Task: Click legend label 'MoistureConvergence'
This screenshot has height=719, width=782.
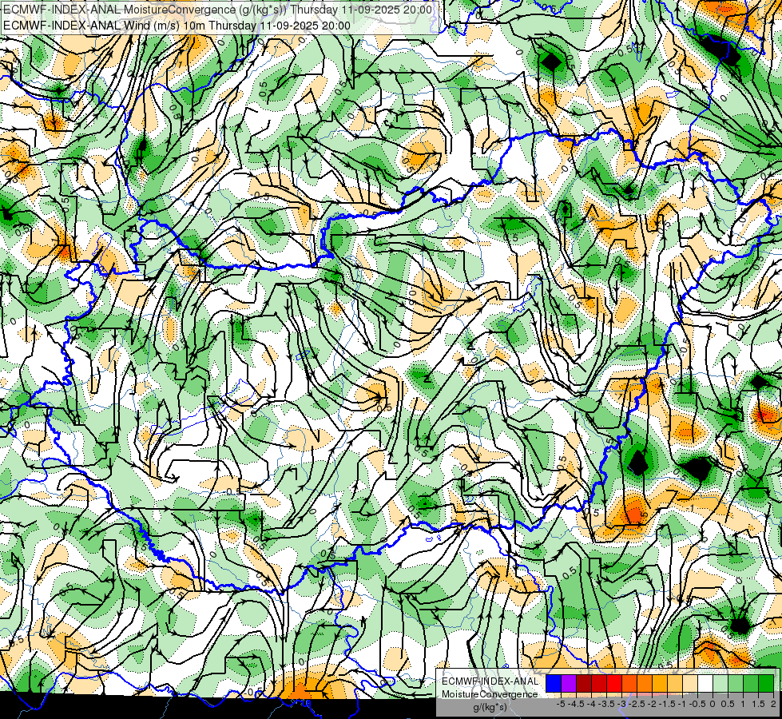Action: tap(490, 694)
